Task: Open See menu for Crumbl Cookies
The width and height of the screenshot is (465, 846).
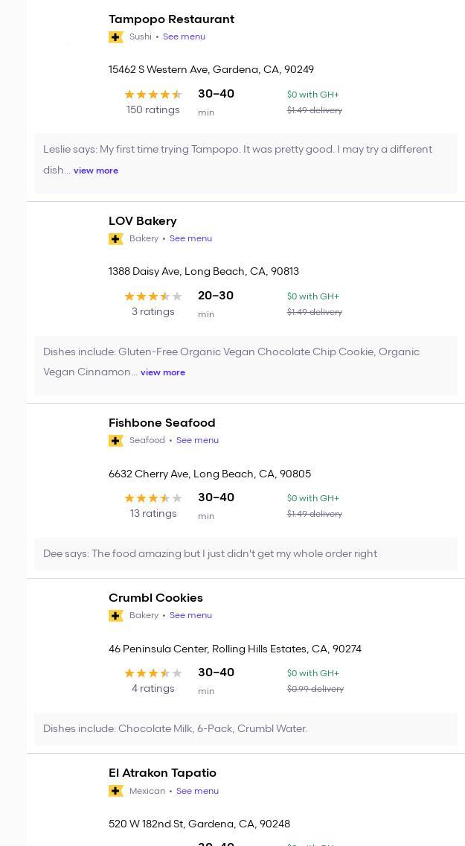Action: [190, 615]
